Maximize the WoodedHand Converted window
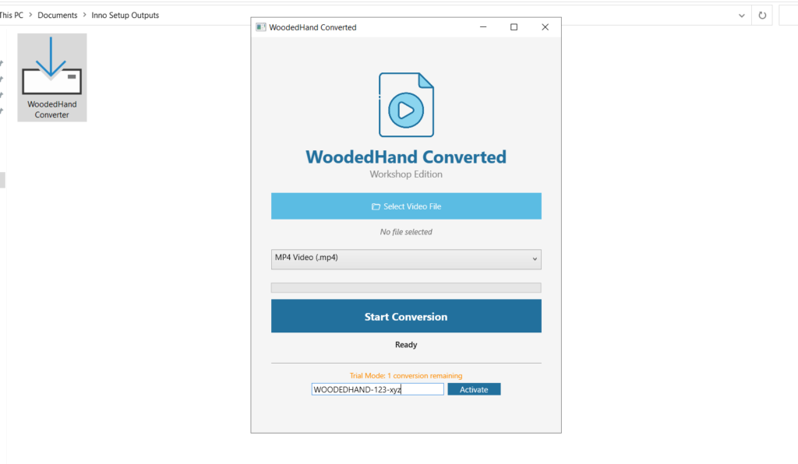The width and height of the screenshot is (798, 464). coord(514,27)
